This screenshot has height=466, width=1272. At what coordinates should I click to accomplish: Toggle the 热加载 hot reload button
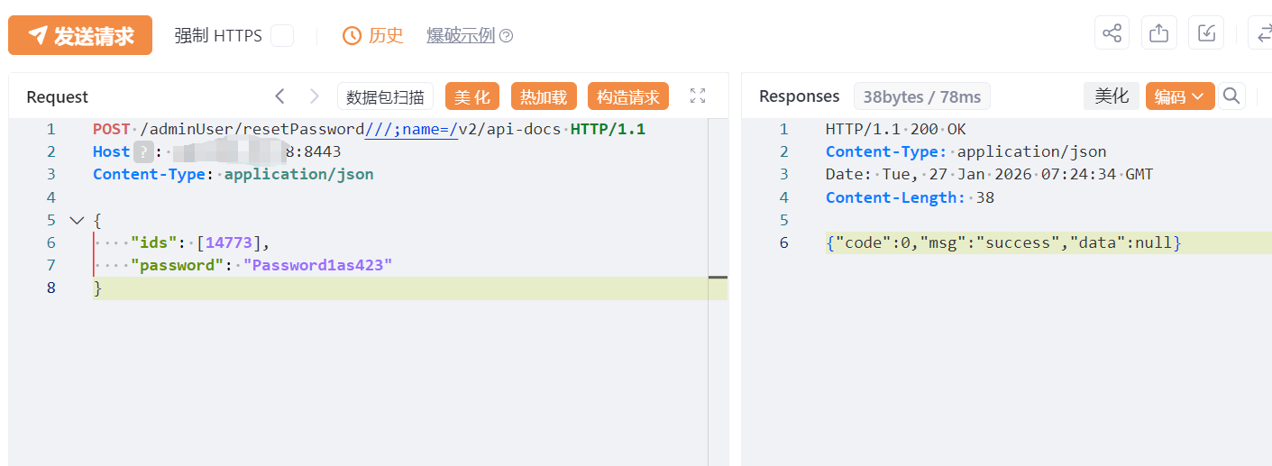pos(544,97)
